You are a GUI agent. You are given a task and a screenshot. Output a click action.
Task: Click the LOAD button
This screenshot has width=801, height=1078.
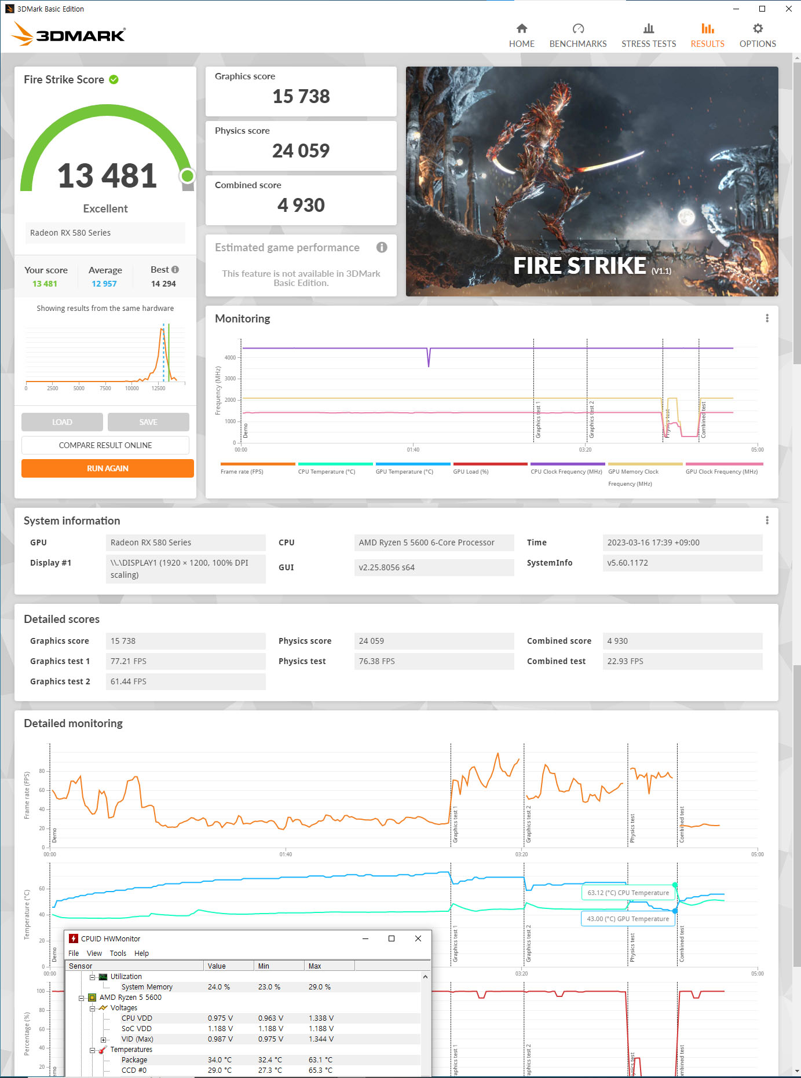pyautogui.click(x=62, y=422)
